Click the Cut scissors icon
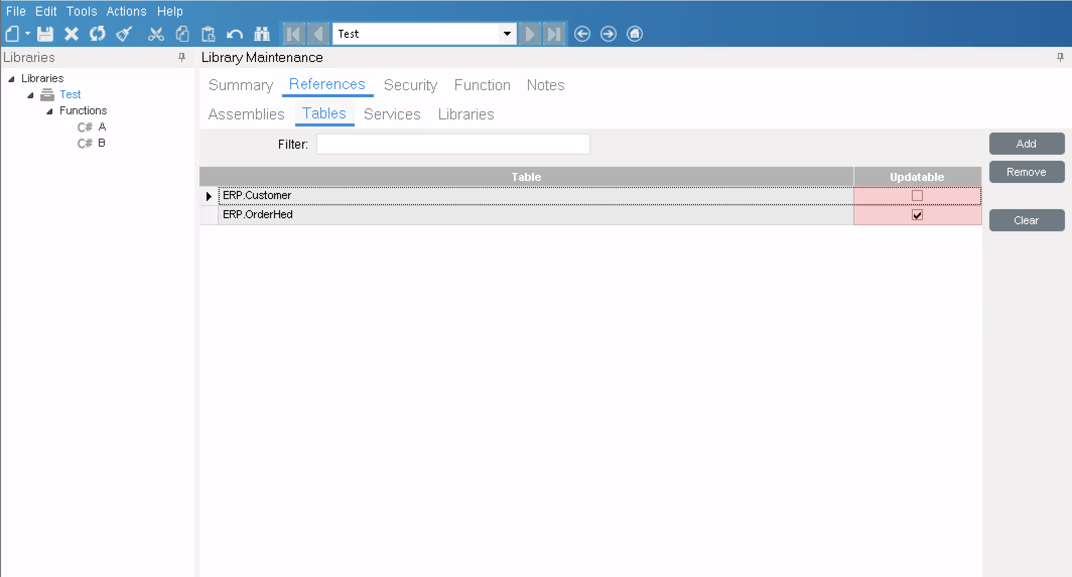This screenshot has width=1072, height=577. coord(156,34)
